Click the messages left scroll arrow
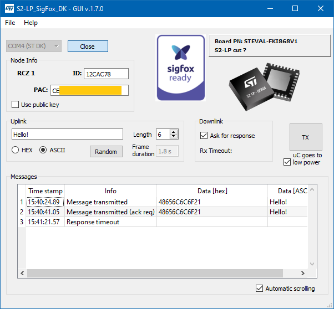 tap(22, 273)
